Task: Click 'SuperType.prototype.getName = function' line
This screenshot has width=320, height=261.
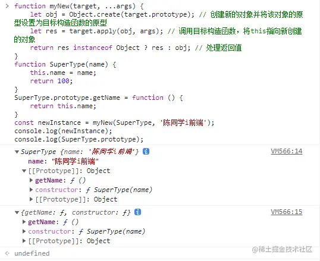Action: click(99, 98)
